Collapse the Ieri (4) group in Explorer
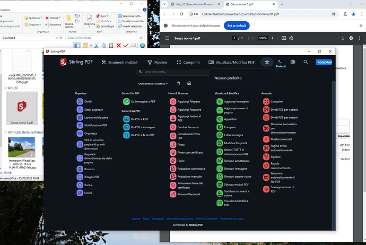This screenshot has height=245, width=366. [6, 88]
